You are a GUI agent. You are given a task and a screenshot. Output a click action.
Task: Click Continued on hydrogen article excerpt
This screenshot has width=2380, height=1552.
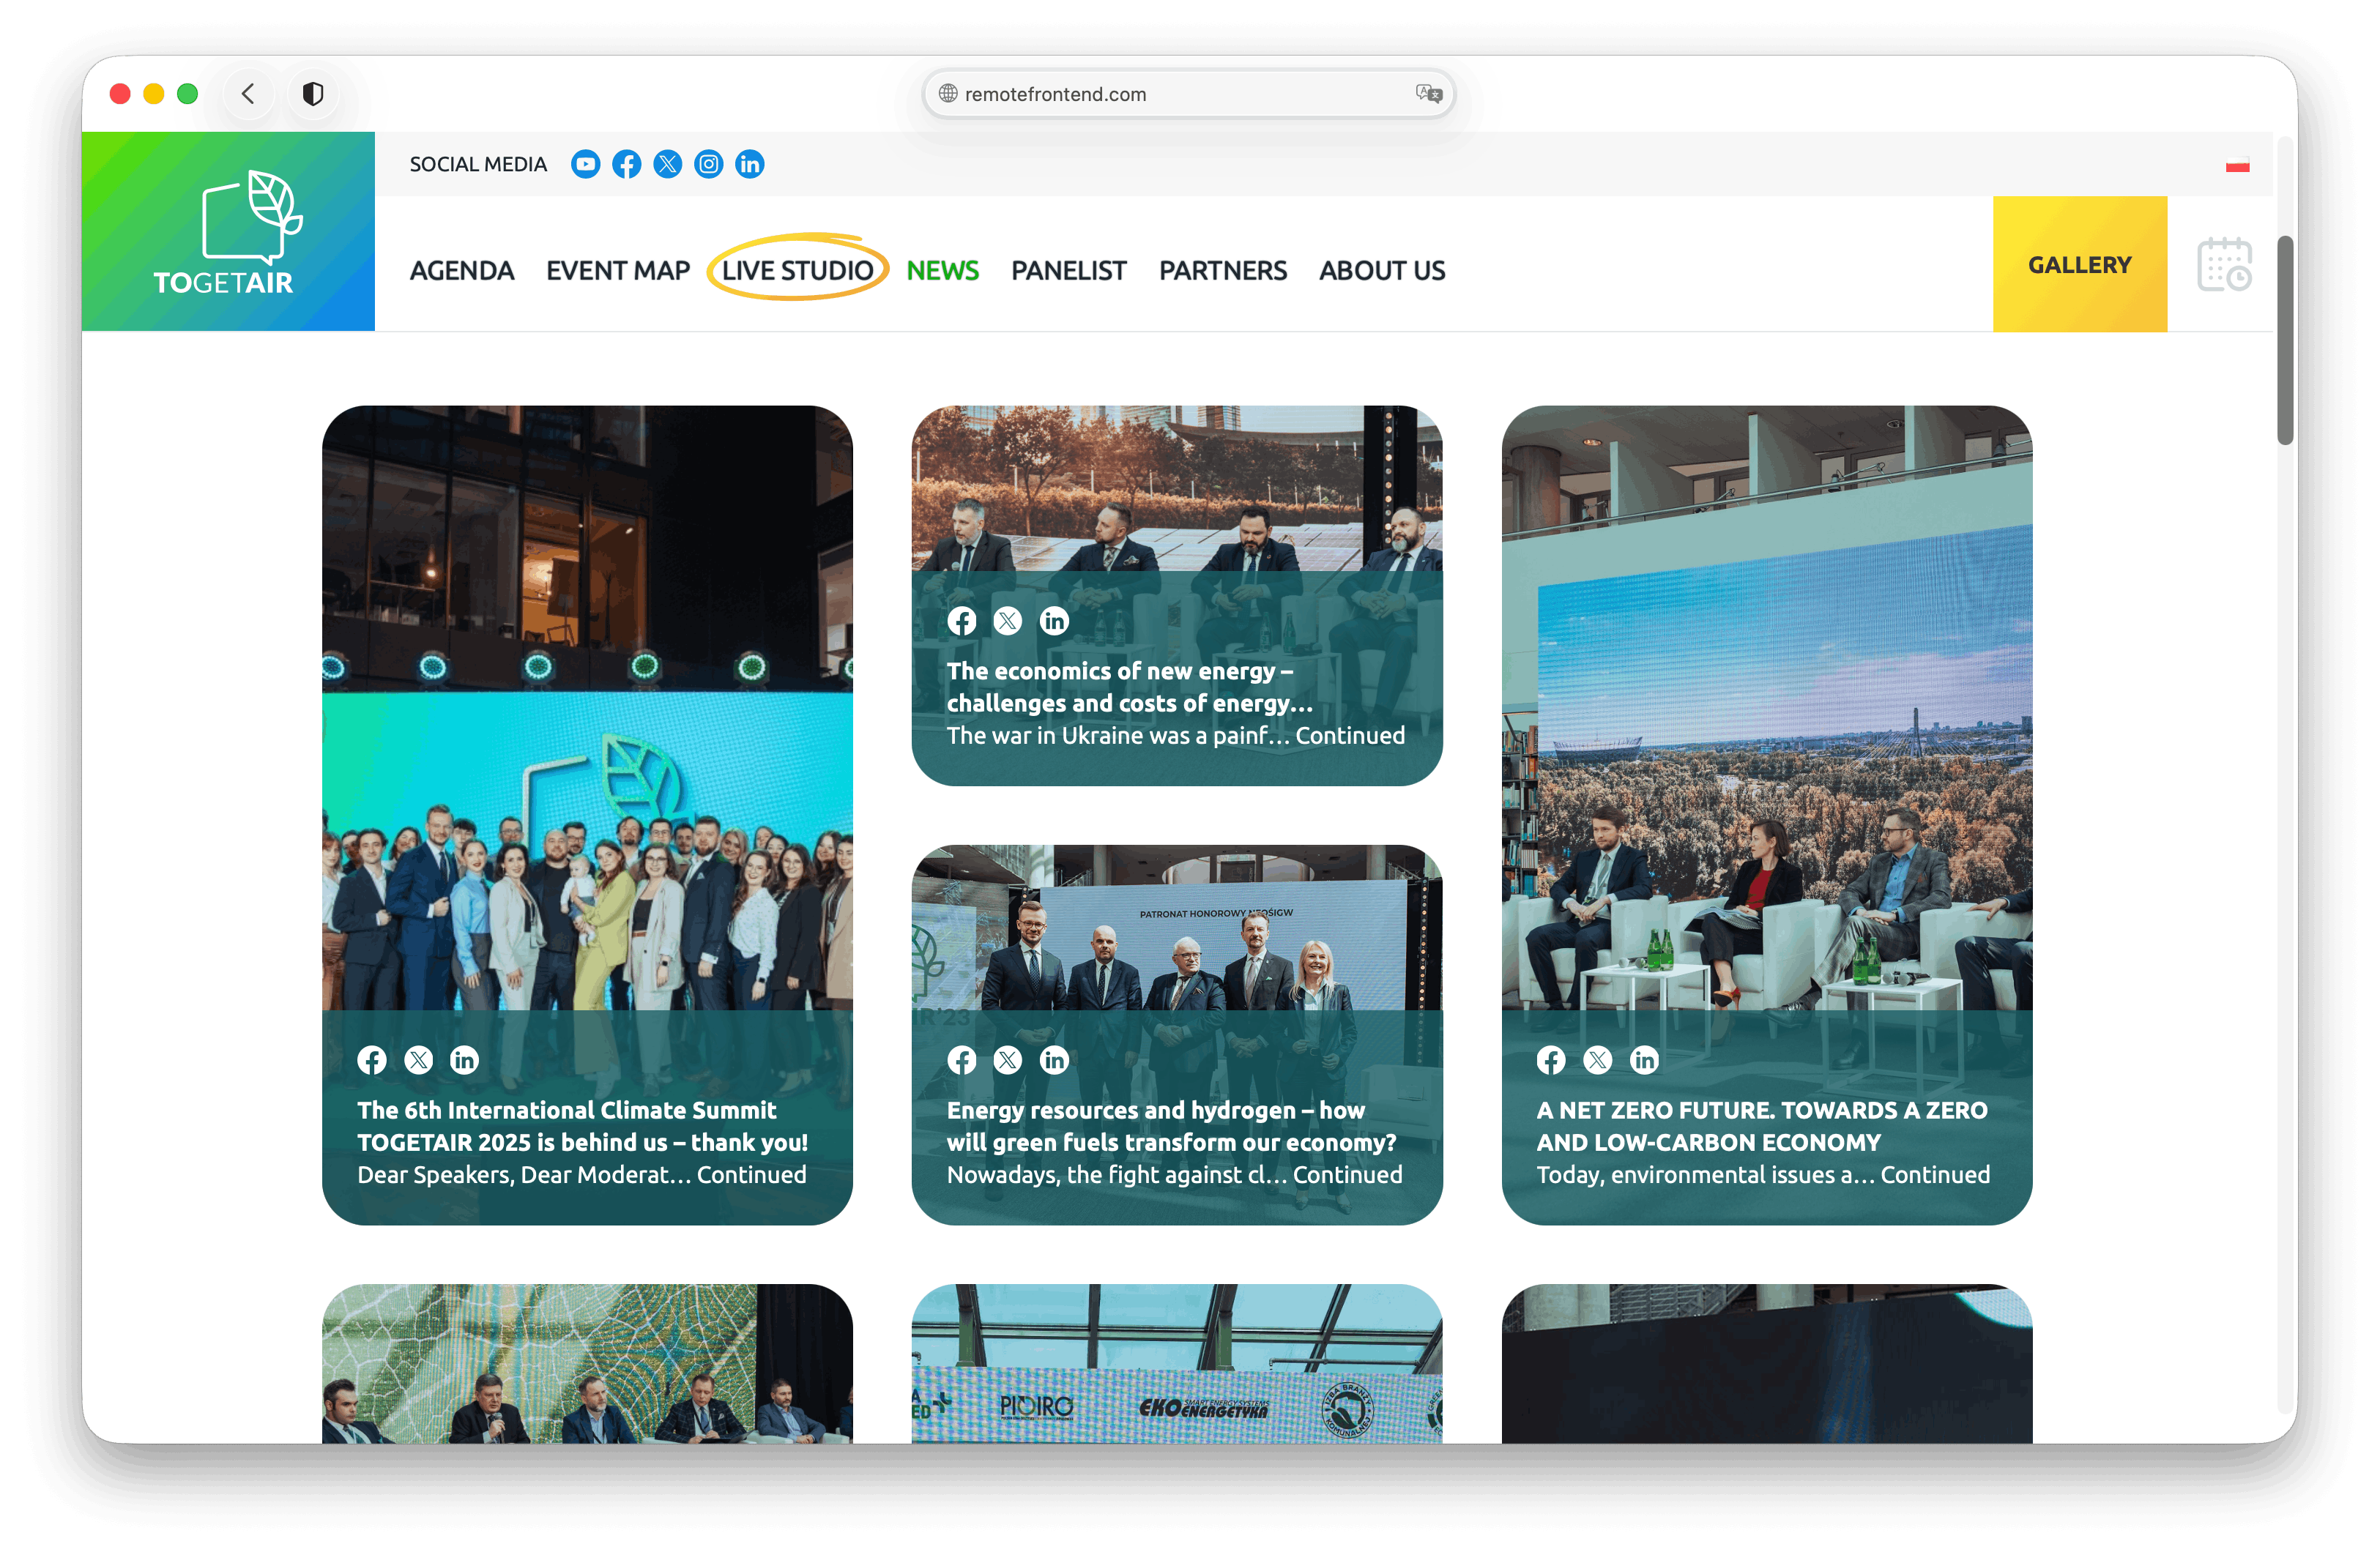point(1347,1175)
